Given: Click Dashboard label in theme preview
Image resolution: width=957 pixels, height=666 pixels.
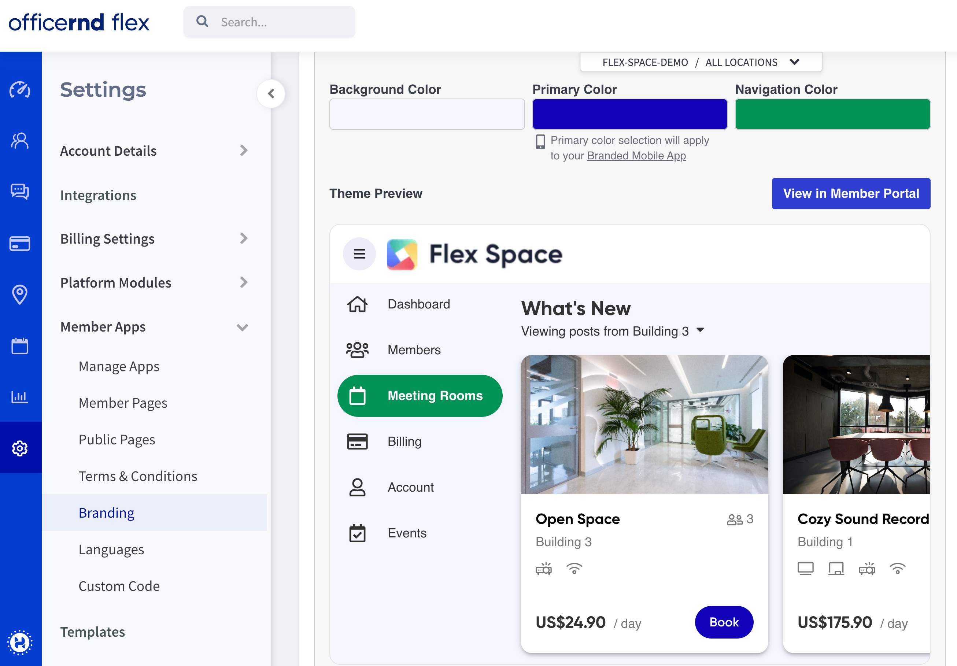Looking at the screenshot, I should (x=418, y=304).
